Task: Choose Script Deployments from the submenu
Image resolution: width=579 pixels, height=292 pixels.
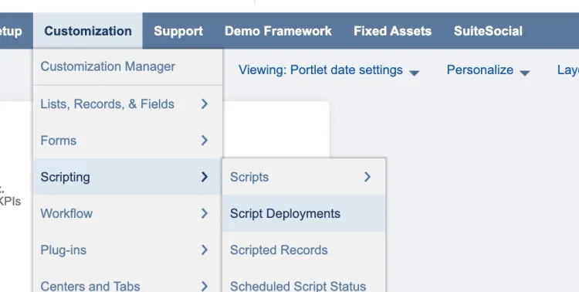Action: [304, 214]
